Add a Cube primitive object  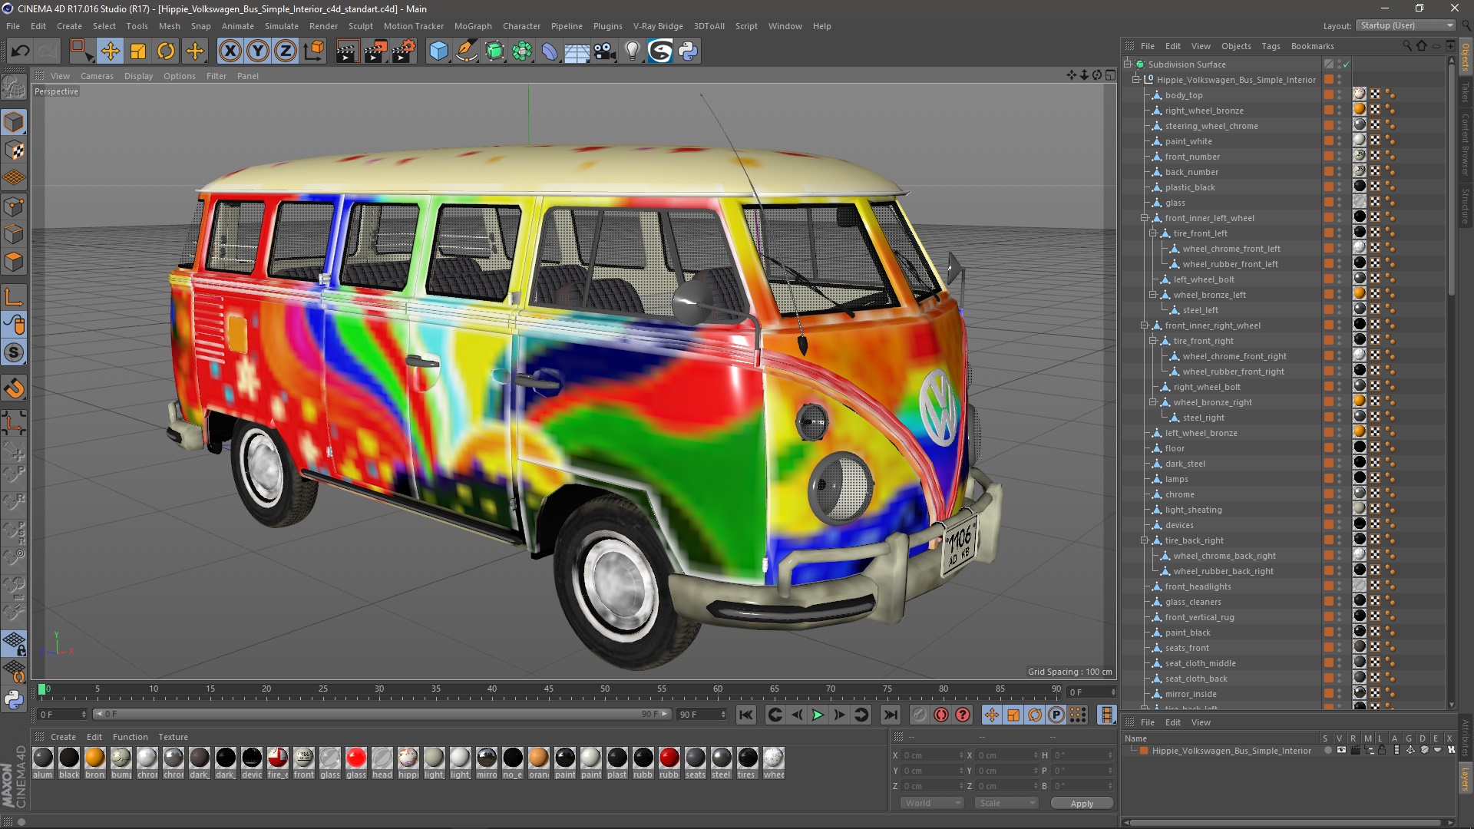(438, 51)
